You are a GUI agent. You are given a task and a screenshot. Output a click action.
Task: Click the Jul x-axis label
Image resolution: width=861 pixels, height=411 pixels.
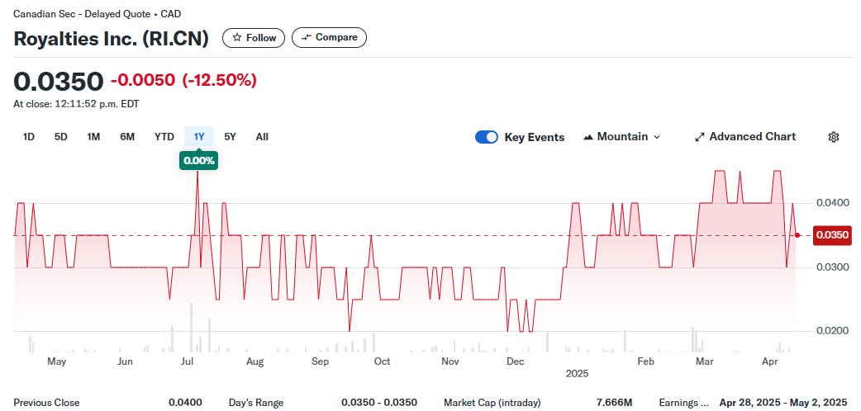point(188,361)
